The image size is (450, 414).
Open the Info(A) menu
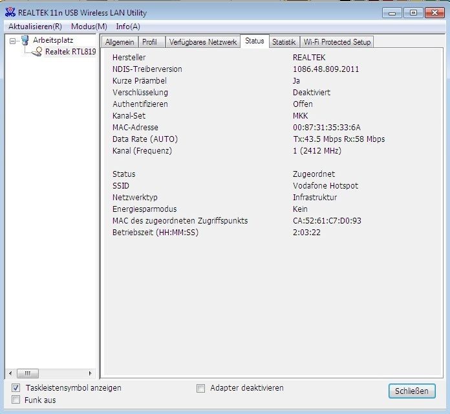[128, 27]
